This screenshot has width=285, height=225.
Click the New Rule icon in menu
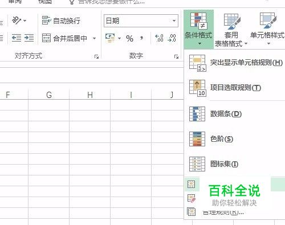point(192,184)
